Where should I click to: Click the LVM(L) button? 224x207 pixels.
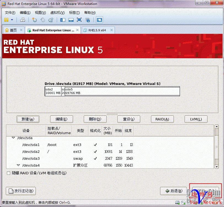pos(196,119)
